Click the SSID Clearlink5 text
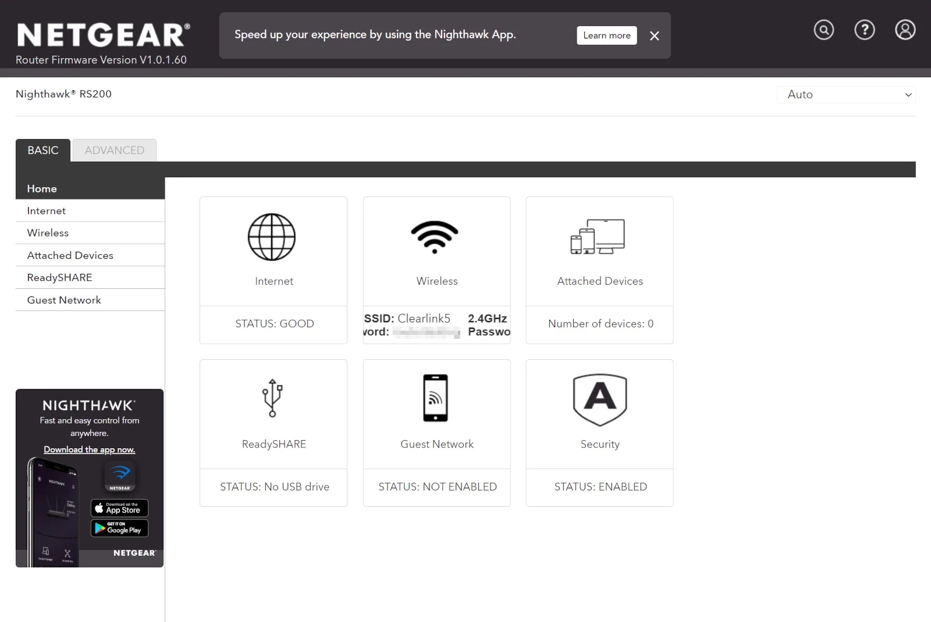 click(407, 319)
